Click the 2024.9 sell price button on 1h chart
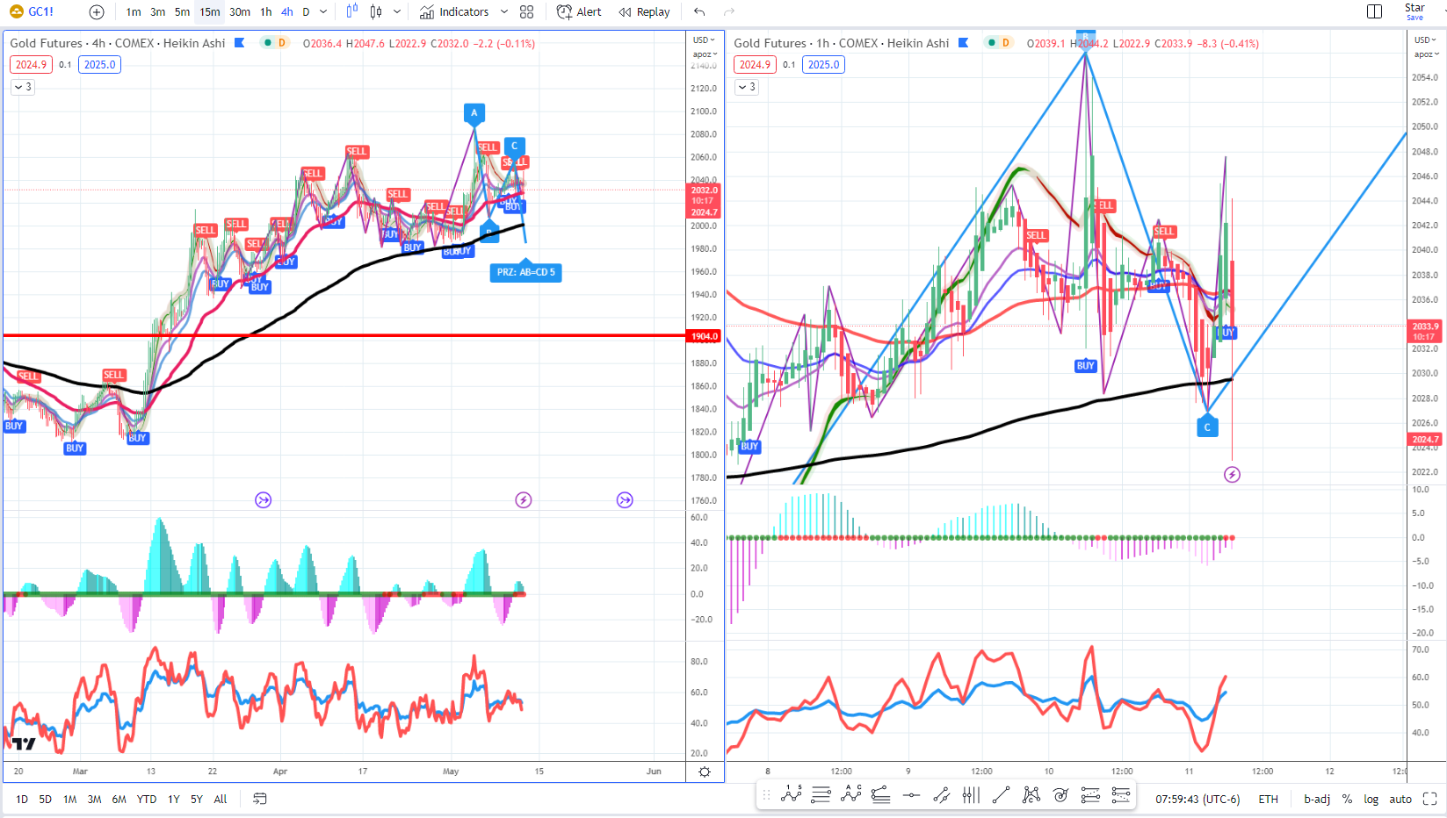Screen dimensions: 1447x818 (755, 65)
